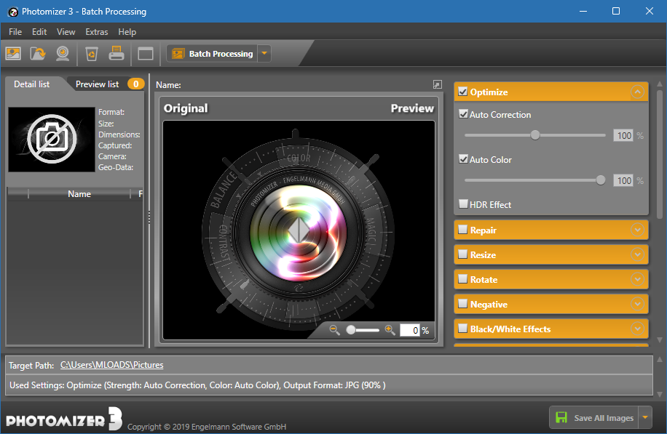Click the detach preview icon near Name
The width and height of the screenshot is (667, 434).
coord(438,84)
